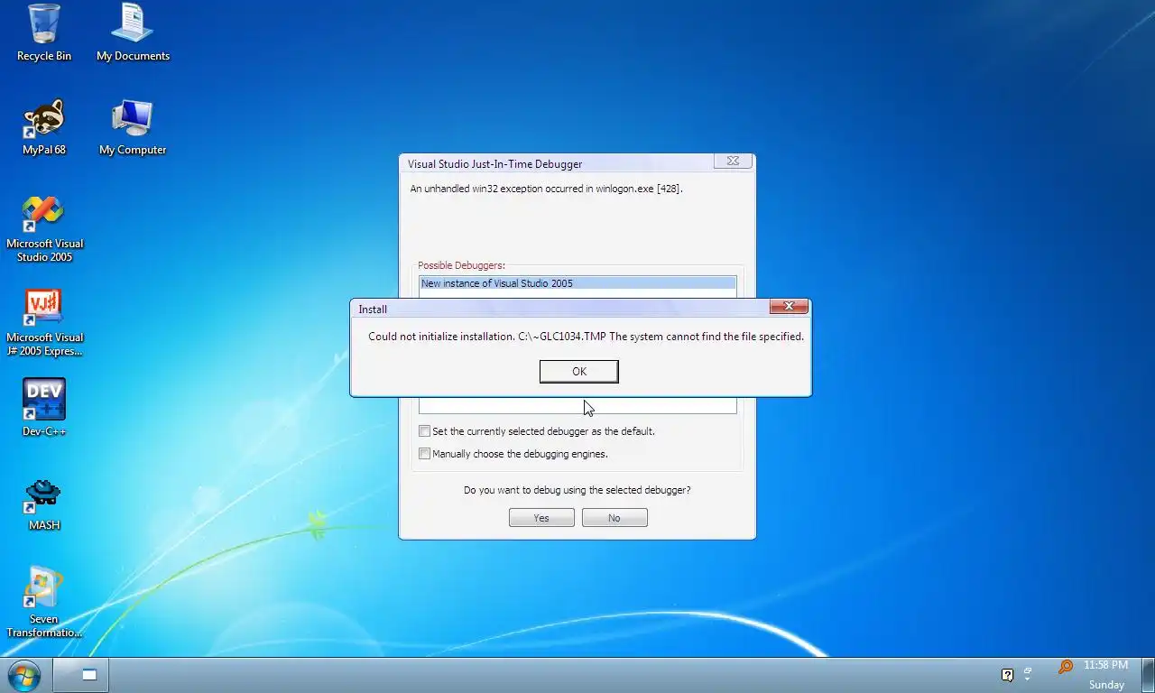1155x693 pixels.
Task: Close the Visual Studio Just-In-Time Debugger window
Action: [x=733, y=161]
